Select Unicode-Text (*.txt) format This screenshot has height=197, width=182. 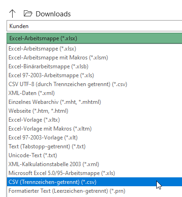pyautogui.click(x=95, y=155)
